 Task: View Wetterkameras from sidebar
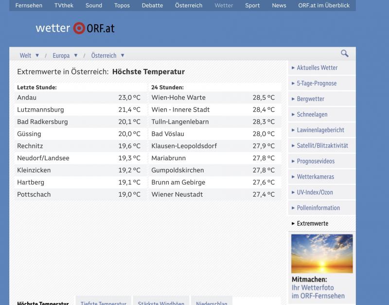click(x=315, y=177)
